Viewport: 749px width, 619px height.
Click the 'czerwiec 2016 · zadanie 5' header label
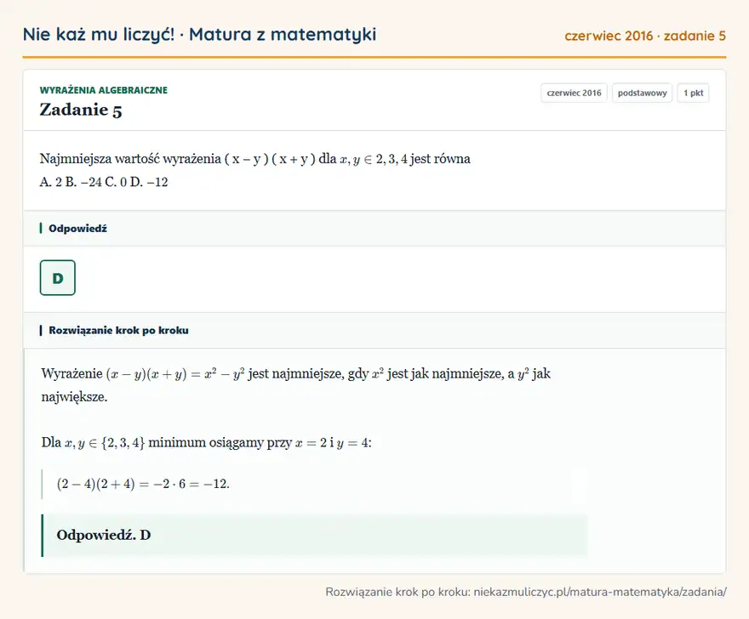point(645,36)
